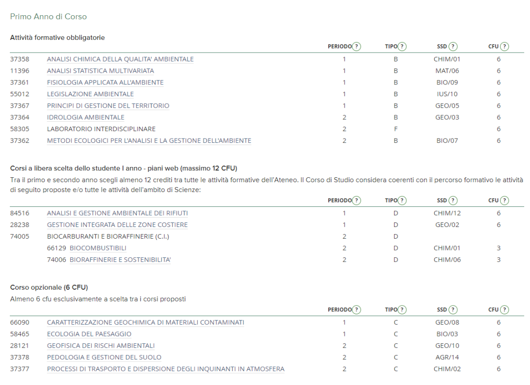Click SSD value MAT/06
The height and width of the screenshot is (385, 530).
447,71
